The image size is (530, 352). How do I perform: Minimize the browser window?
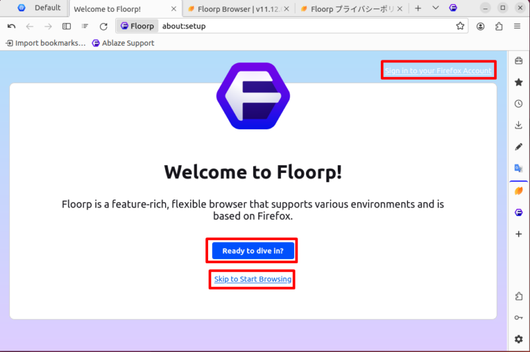486,8
